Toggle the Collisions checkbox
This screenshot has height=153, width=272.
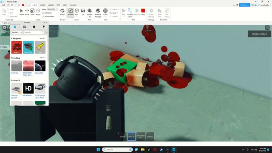pyautogui.click(x=43, y=13)
